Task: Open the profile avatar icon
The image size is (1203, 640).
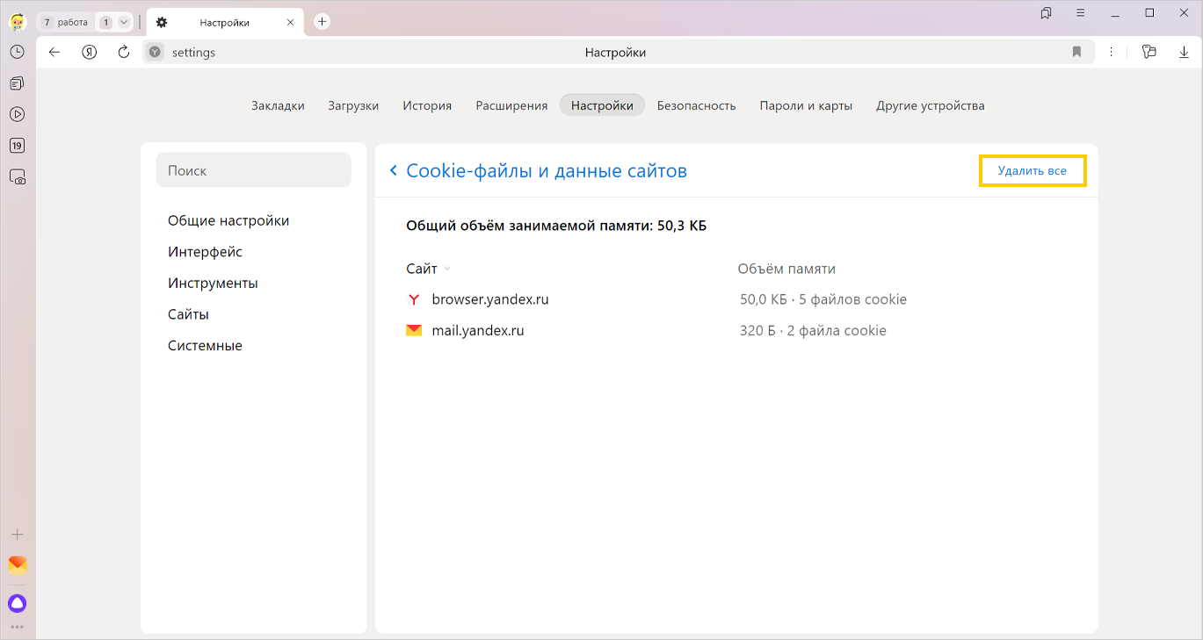Action: coord(17,22)
